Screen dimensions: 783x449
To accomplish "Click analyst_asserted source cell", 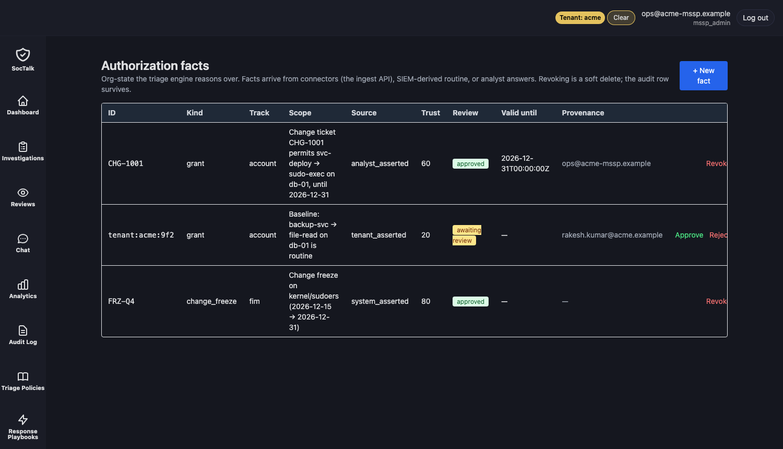I will [380, 163].
